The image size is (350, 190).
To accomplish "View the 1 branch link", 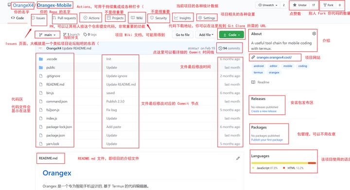I will click(71, 34).
